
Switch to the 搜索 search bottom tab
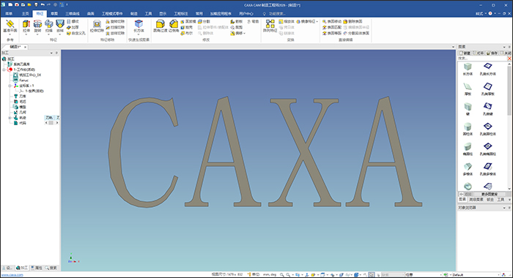tap(51, 268)
